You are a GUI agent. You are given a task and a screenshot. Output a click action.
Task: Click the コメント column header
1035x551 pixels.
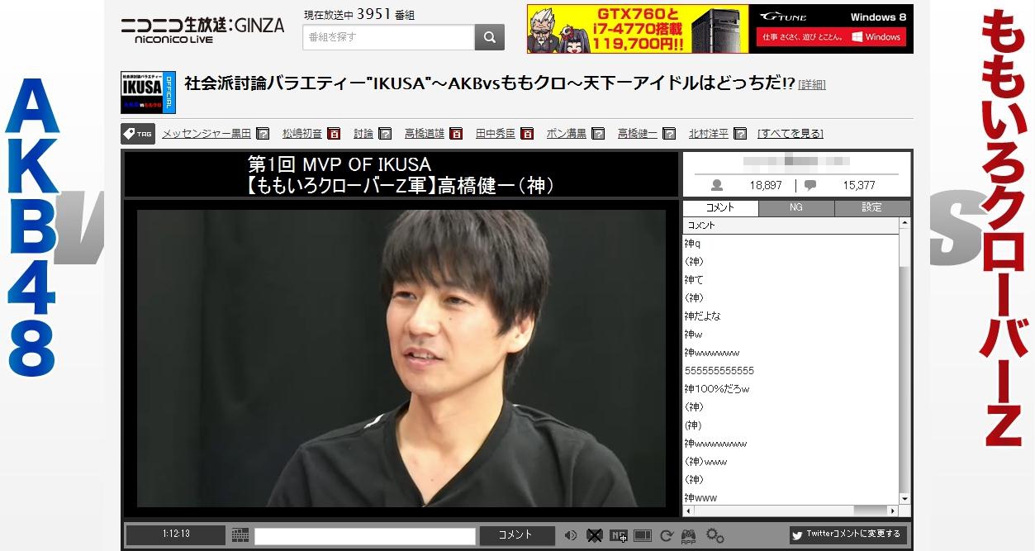click(790, 226)
